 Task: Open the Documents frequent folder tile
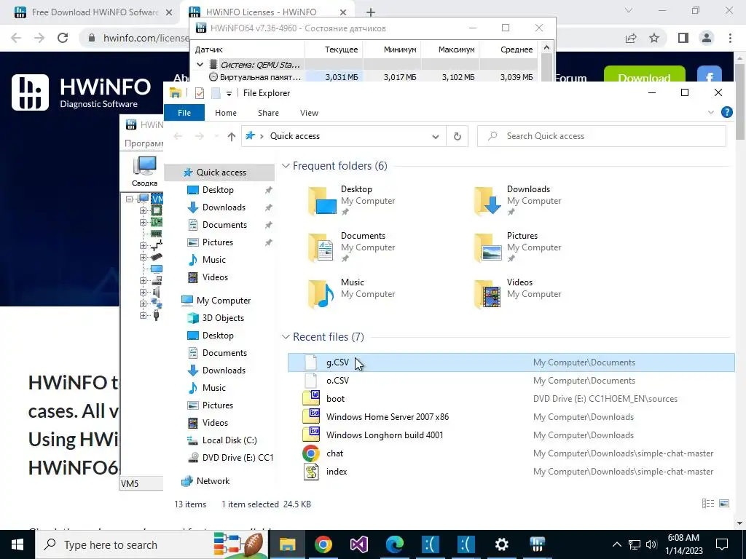pyautogui.click(x=352, y=247)
